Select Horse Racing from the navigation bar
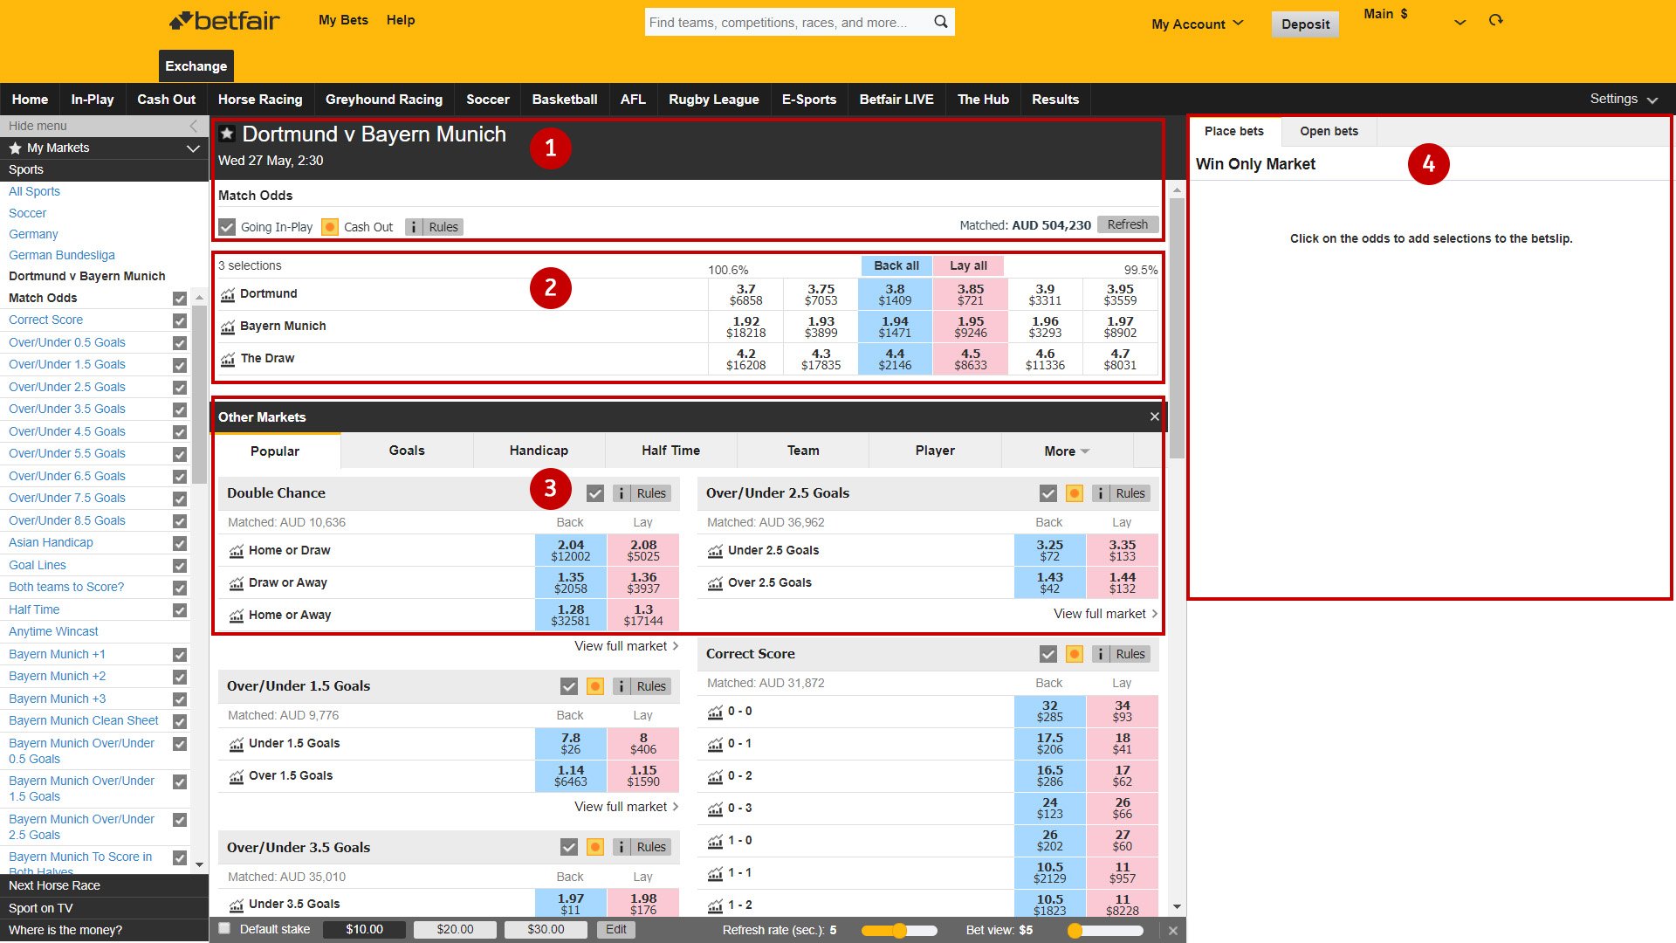This screenshot has width=1676, height=943. point(260,99)
